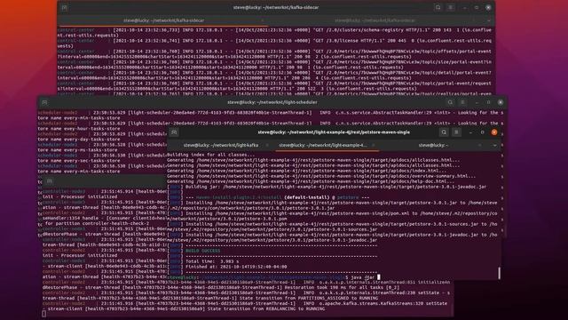The image size is (568, 320).
Task: Click search icon in kafka-sidecar terminal window
Action: pos(438,7)
